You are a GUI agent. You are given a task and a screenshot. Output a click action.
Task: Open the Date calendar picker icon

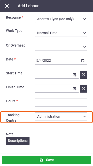83,61
